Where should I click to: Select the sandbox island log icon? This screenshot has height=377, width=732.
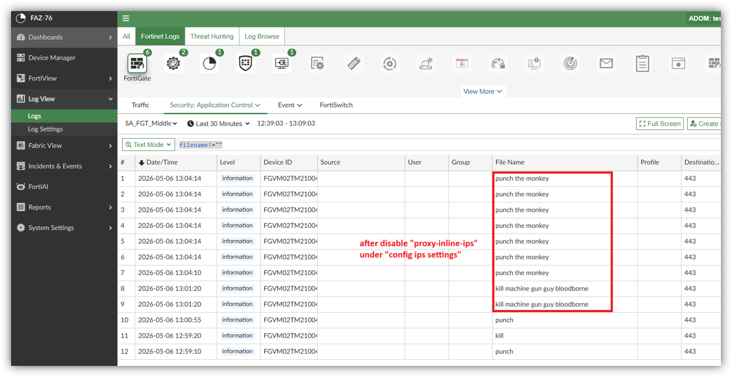[x=426, y=64]
